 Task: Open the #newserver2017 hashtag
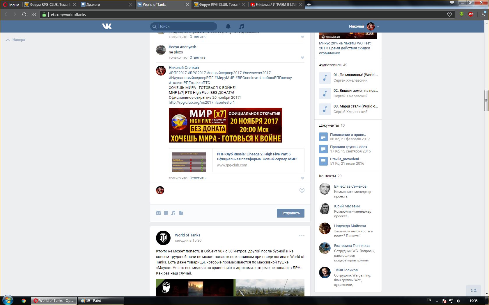pyautogui.click(x=257, y=73)
